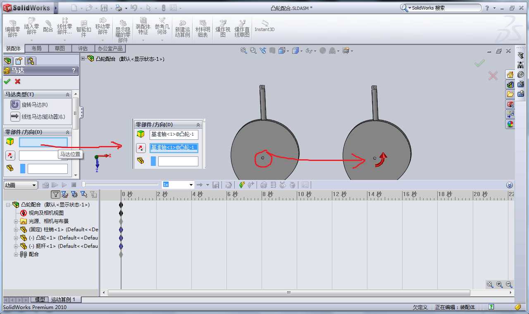This screenshot has width=529, height=314.
Task: Click the timeline filter funnel icon
Action: 55,194
